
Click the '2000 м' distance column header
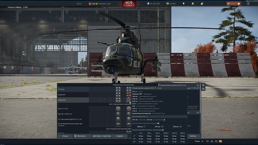[x=182, y=133]
